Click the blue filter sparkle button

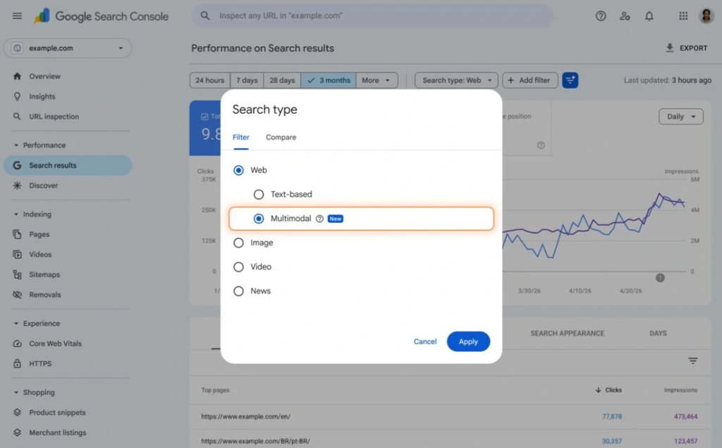(570, 80)
